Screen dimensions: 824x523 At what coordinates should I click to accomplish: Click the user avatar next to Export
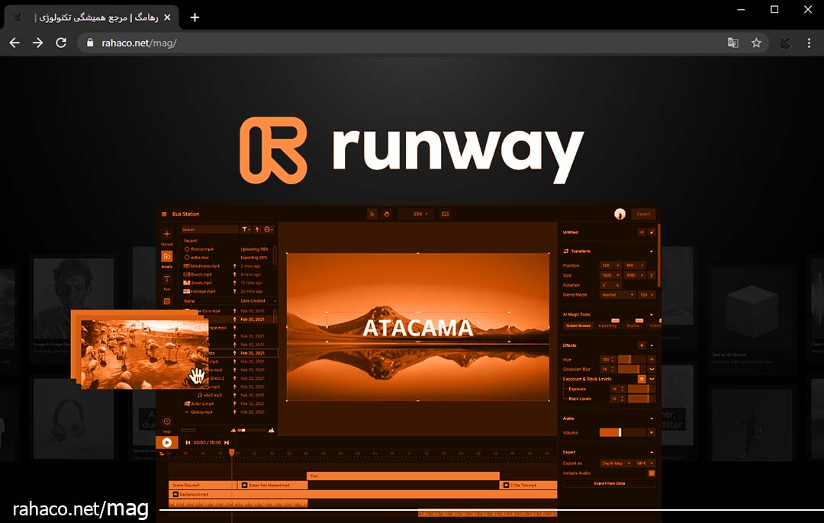pos(620,213)
